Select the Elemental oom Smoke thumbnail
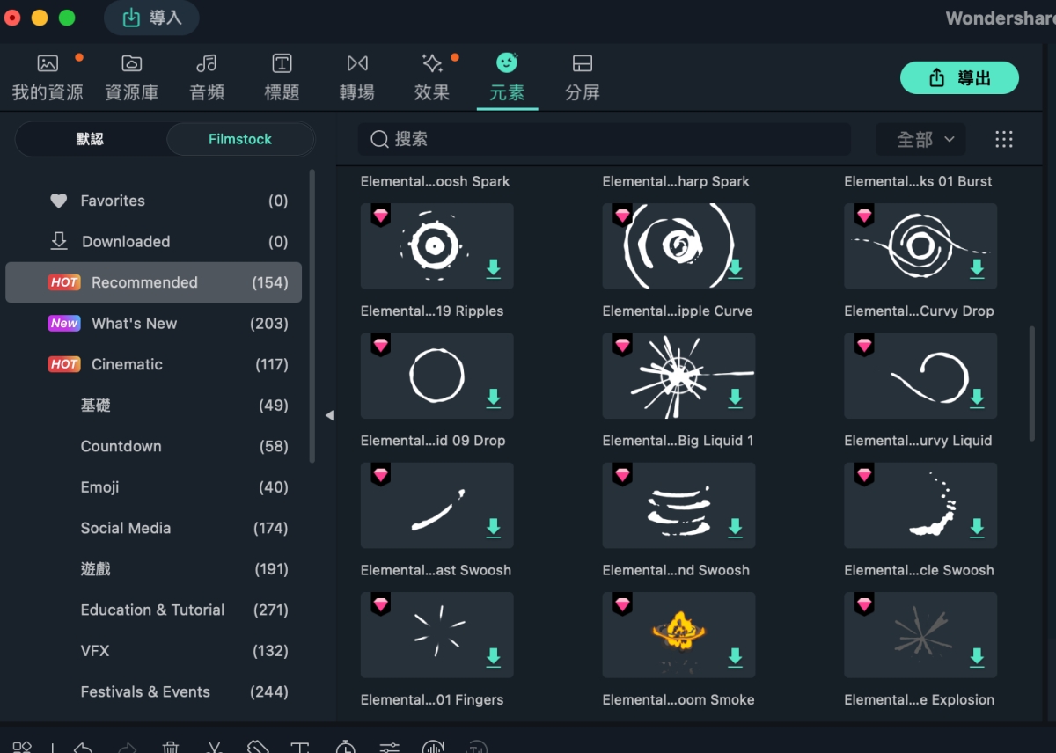 pyautogui.click(x=678, y=634)
